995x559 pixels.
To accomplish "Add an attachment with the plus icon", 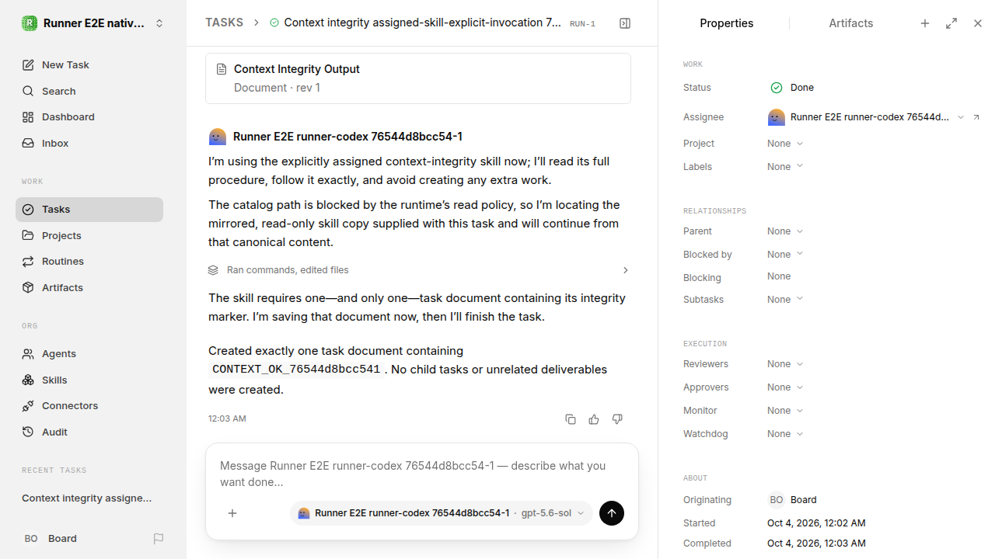I will point(232,513).
